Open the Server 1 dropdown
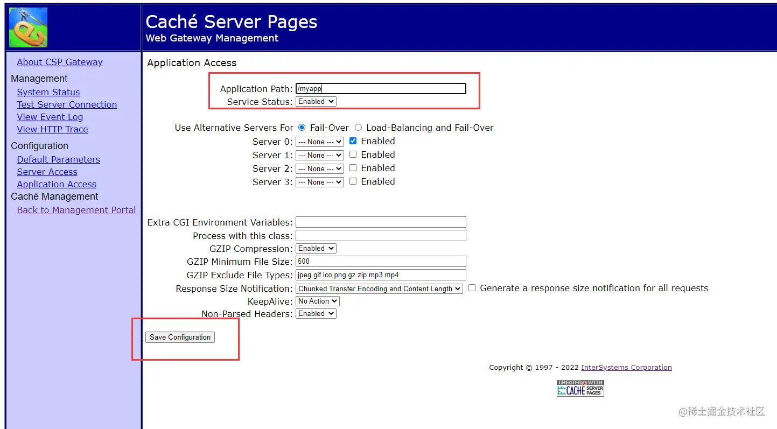777x429 pixels. [x=320, y=155]
